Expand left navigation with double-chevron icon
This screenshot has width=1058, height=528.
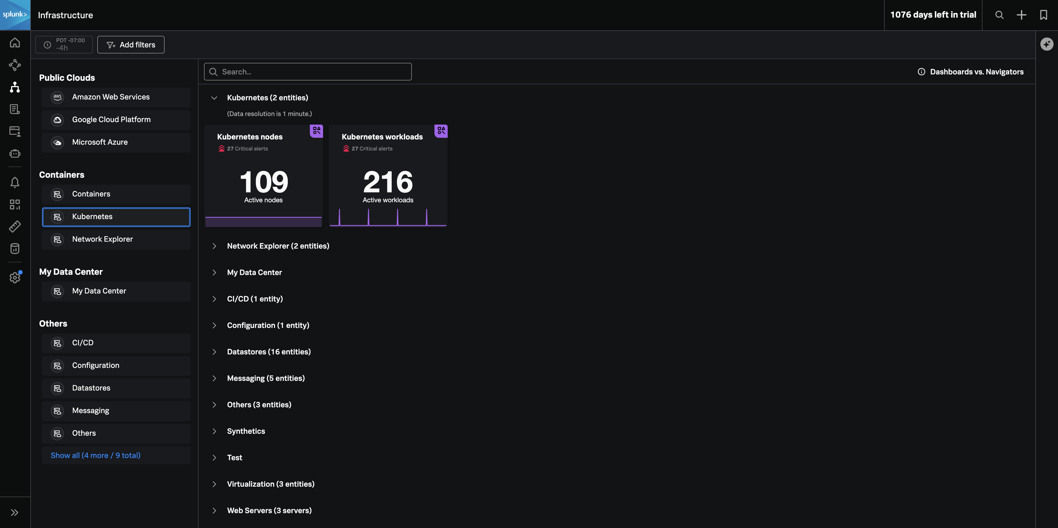(15, 512)
